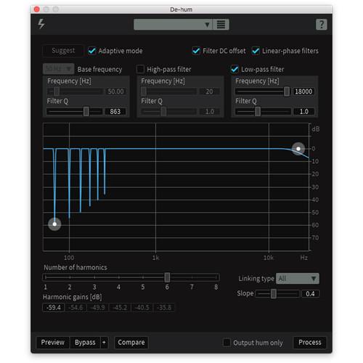This screenshot has width=363, height=363.
Task: Click the -49.9 harmonic gain field
Action: (98, 308)
